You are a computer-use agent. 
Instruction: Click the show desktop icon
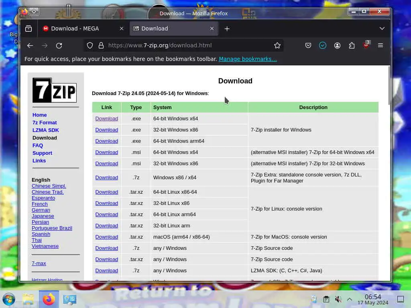(x=401, y=299)
